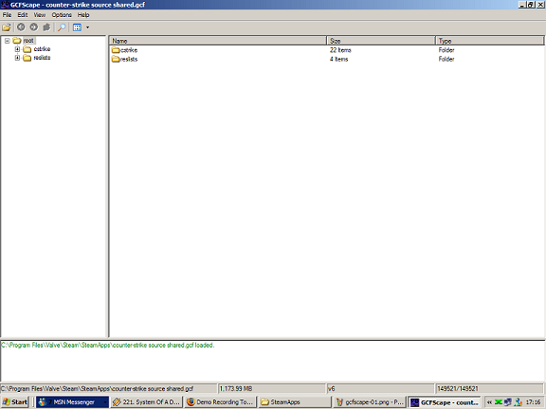This screenshot has width=546, height=409.
Task: Select cstrike folder icon in file list
Action: (x=116, y=50)
